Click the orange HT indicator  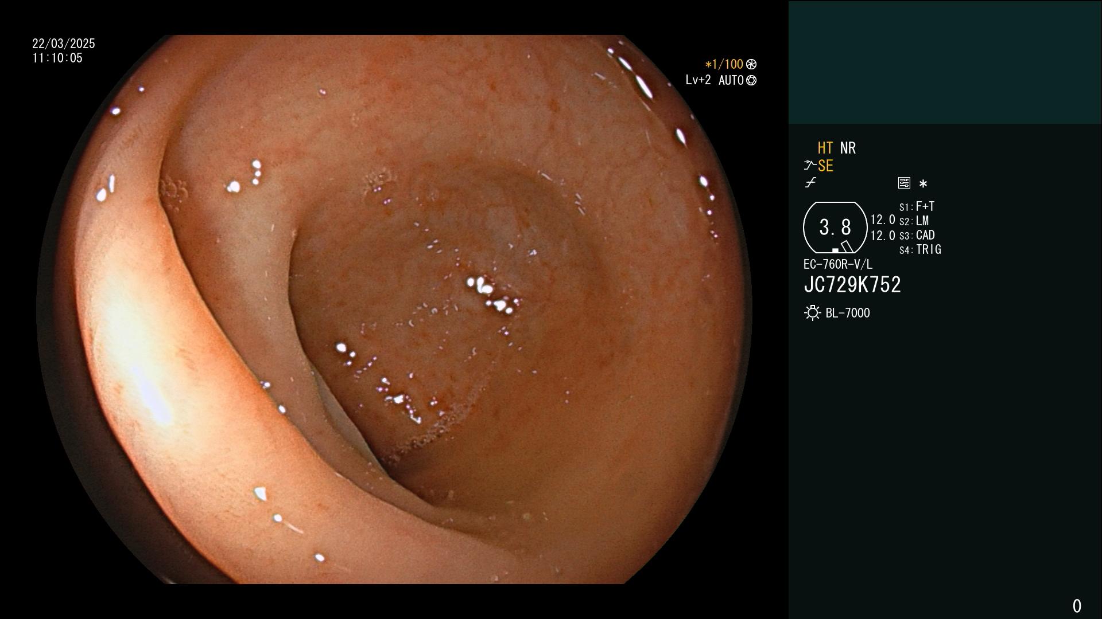[825, 148]
